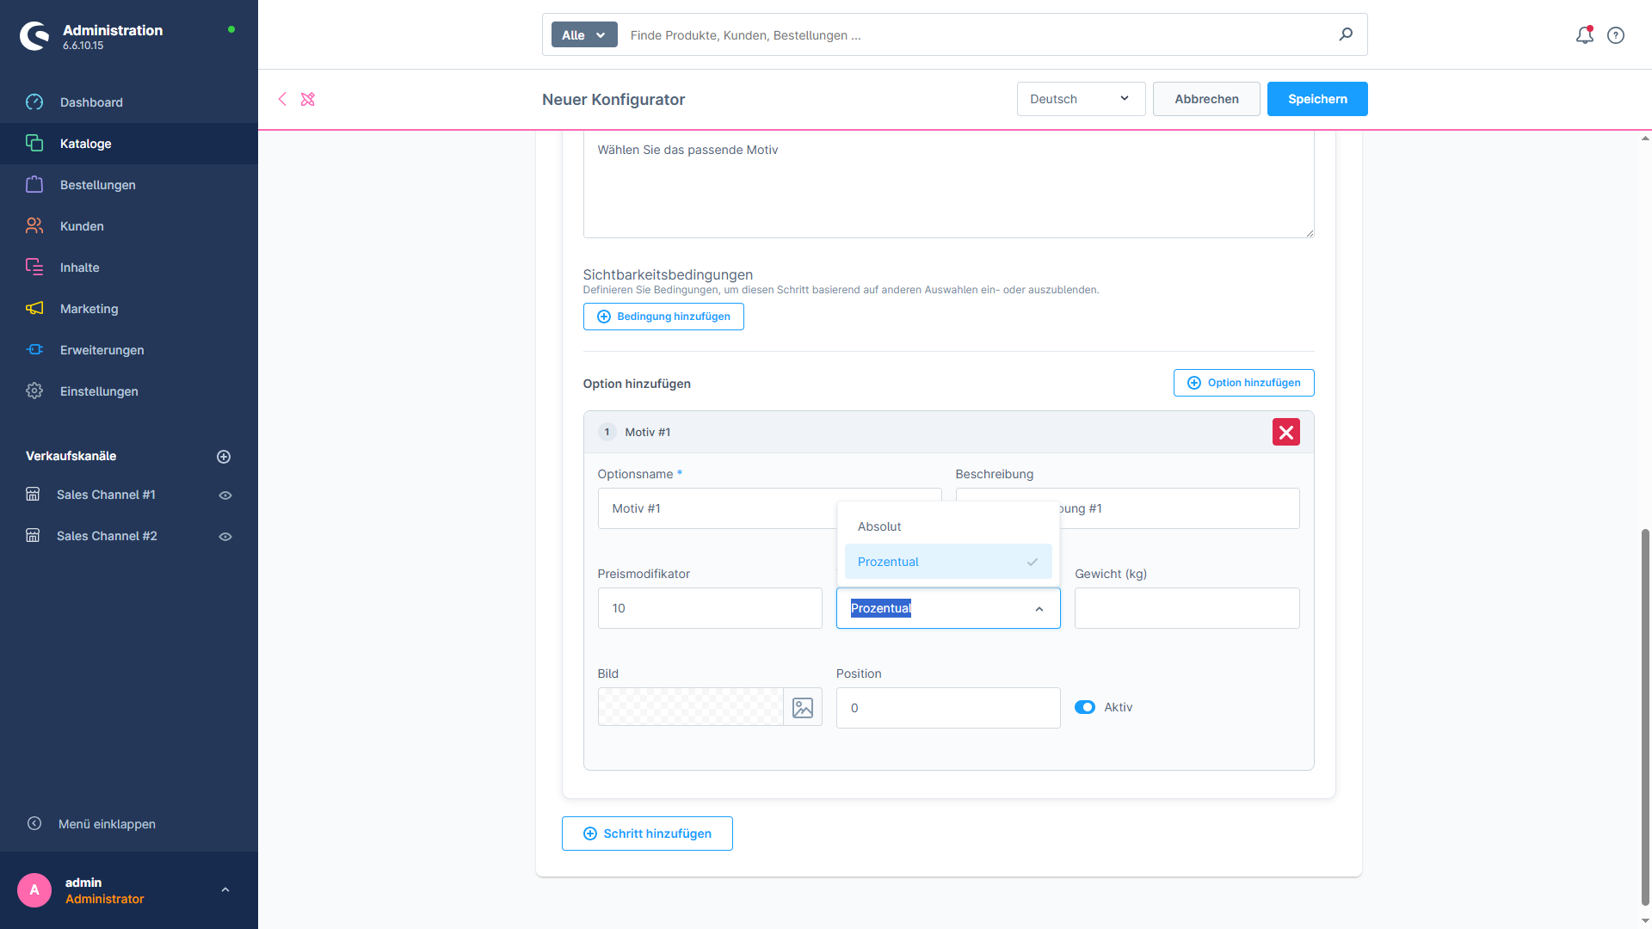Click the Einstellungen gear icon
The height and width of the screenshot is (929, 1652).
click(34, 391)
